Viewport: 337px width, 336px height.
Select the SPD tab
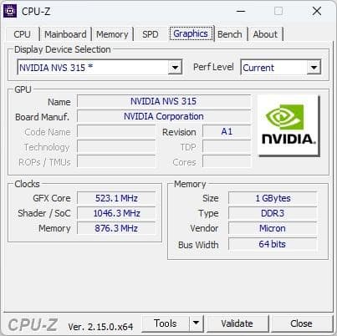[151, 34]
